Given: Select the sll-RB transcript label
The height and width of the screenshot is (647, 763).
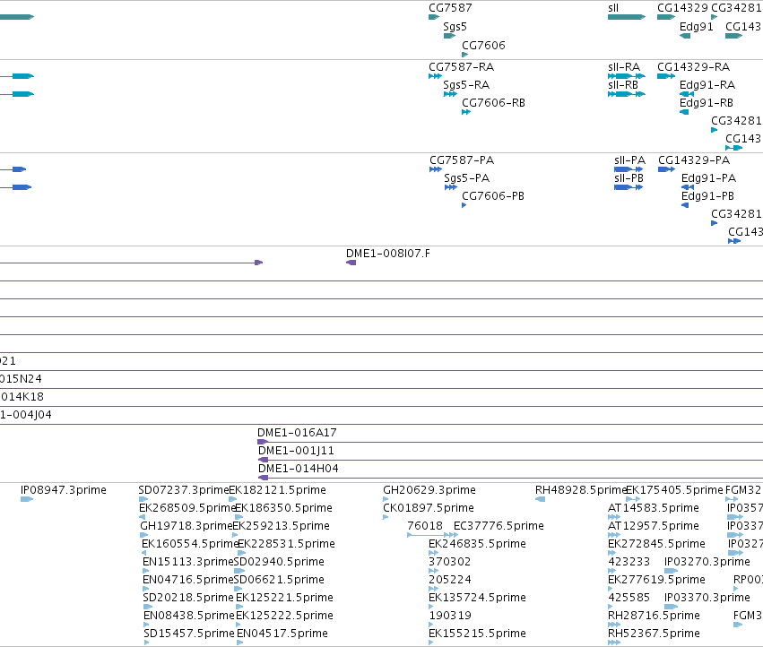Looking at the screenshot, I should pyautogui.click(x=623, y=84).
